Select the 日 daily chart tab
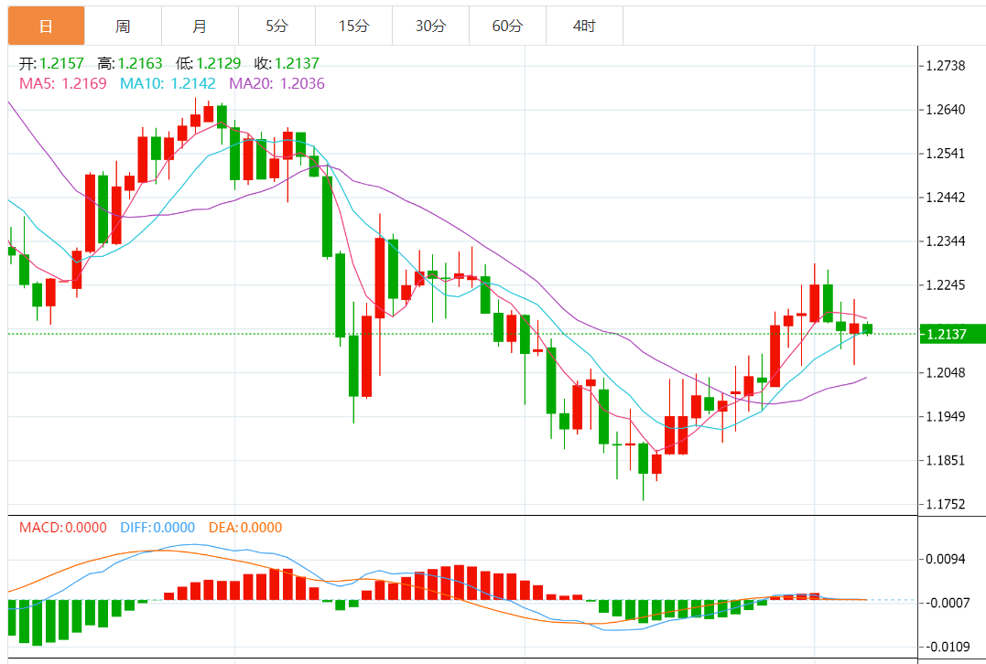Image resolution: width=986 pixels, height=664 pixels. [46, 26]
